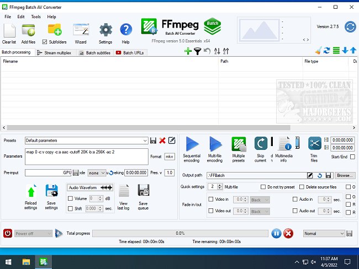Toggle the Volume checkbox
Screen dimensions: 359x269
click(x=70, y=198)
